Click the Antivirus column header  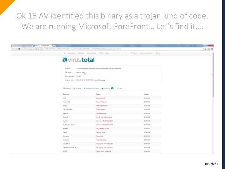[x=66, y=94]
